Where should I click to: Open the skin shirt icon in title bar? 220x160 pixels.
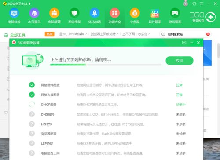click(x=194, y=4)
